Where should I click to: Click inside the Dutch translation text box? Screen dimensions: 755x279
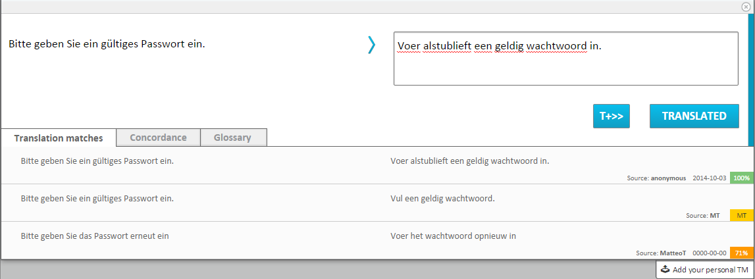[565, 66]
